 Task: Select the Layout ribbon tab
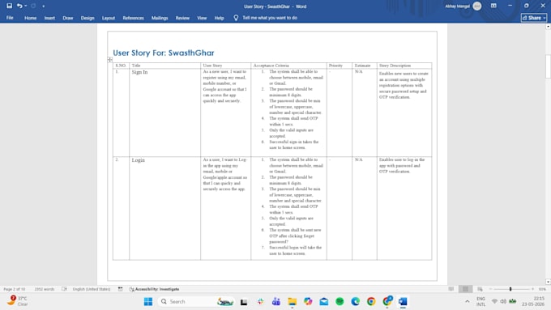pyautogui.click(x=109, y=18)
